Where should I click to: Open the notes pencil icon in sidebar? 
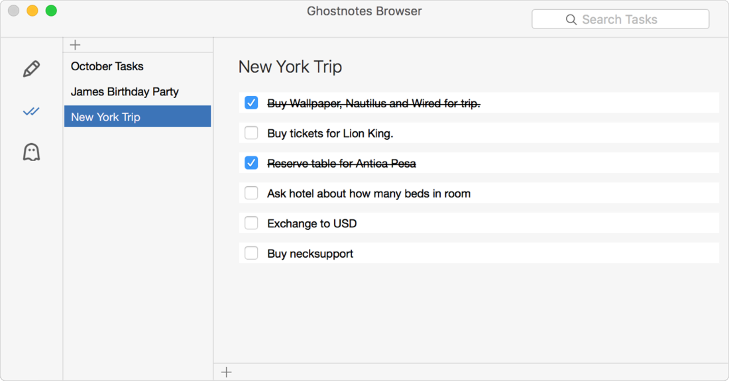tap(31, 69)
